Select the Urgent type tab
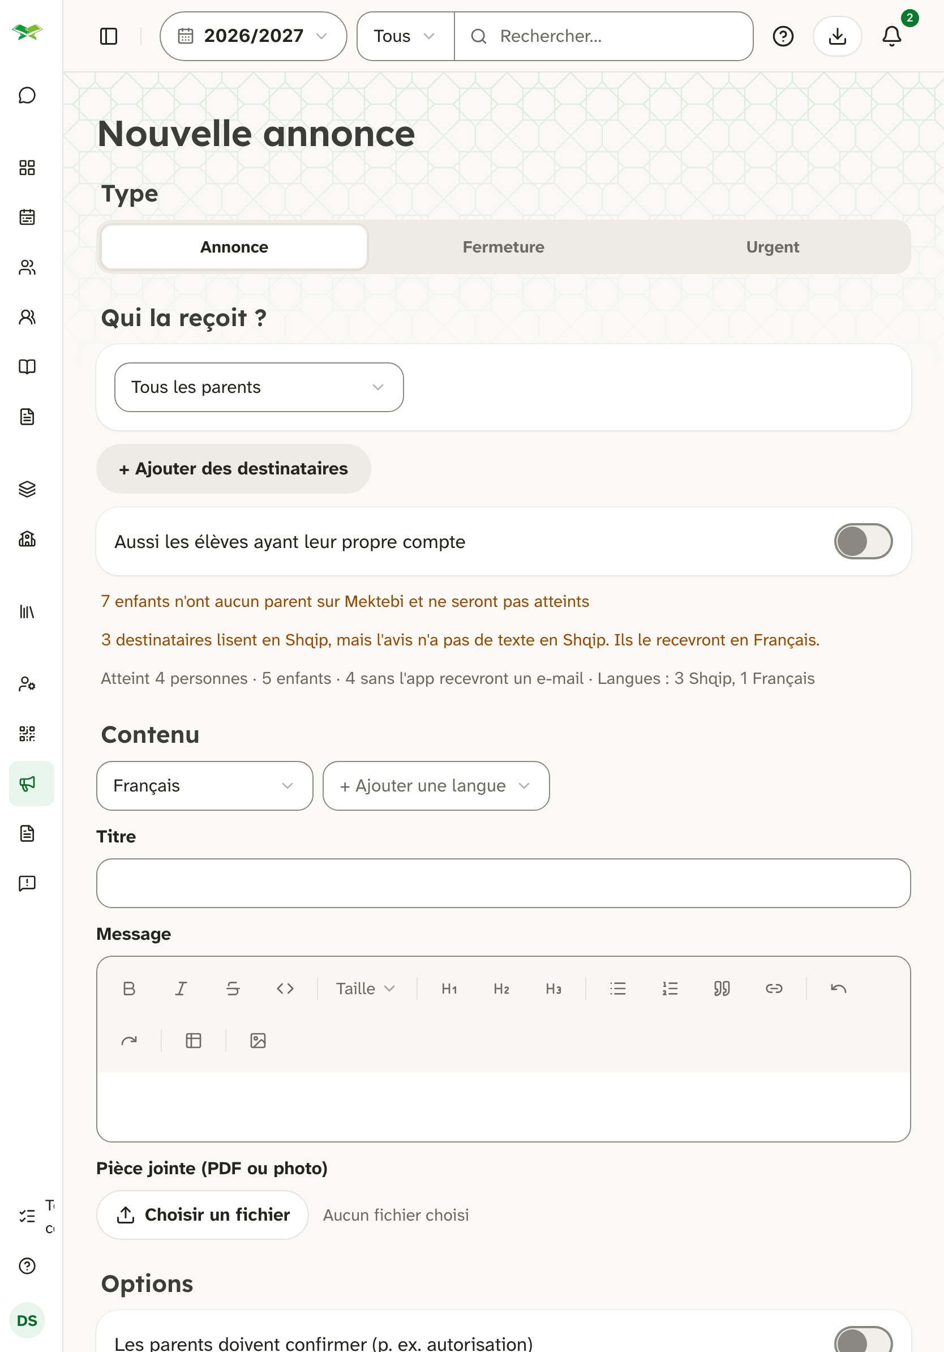The height and width of the screenshot is (1352, 944). pos(772,247)
